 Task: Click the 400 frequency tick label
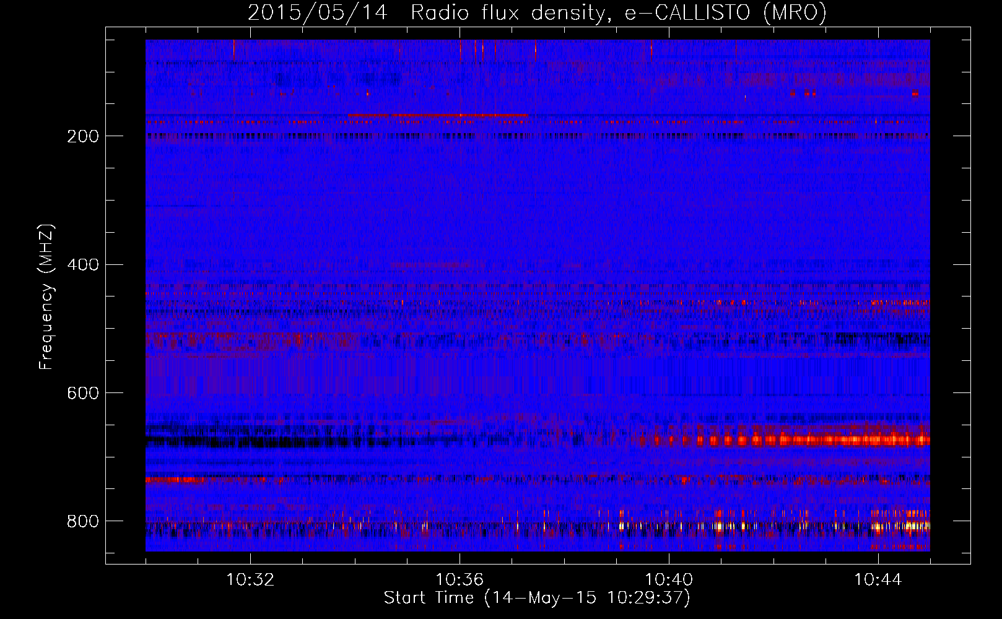(x=83, y=265)
